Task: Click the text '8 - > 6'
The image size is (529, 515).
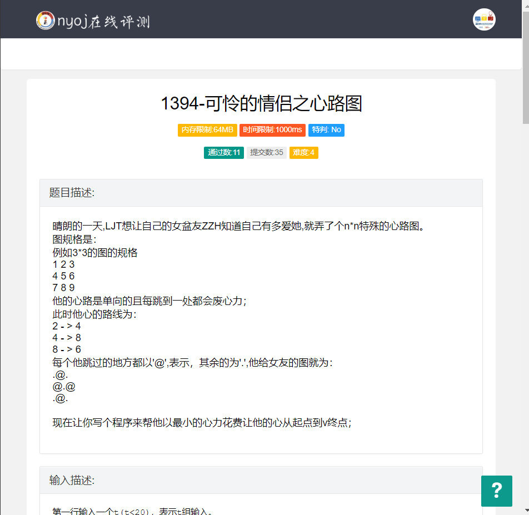Action: 67,349
